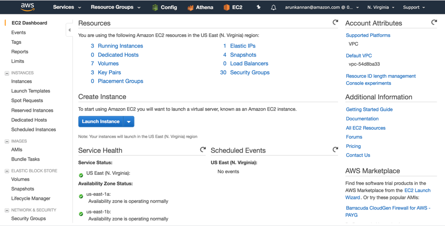Open the N. Virginia region dropdown
Viewport: 445px width, 226px height.
pos(381,7)
